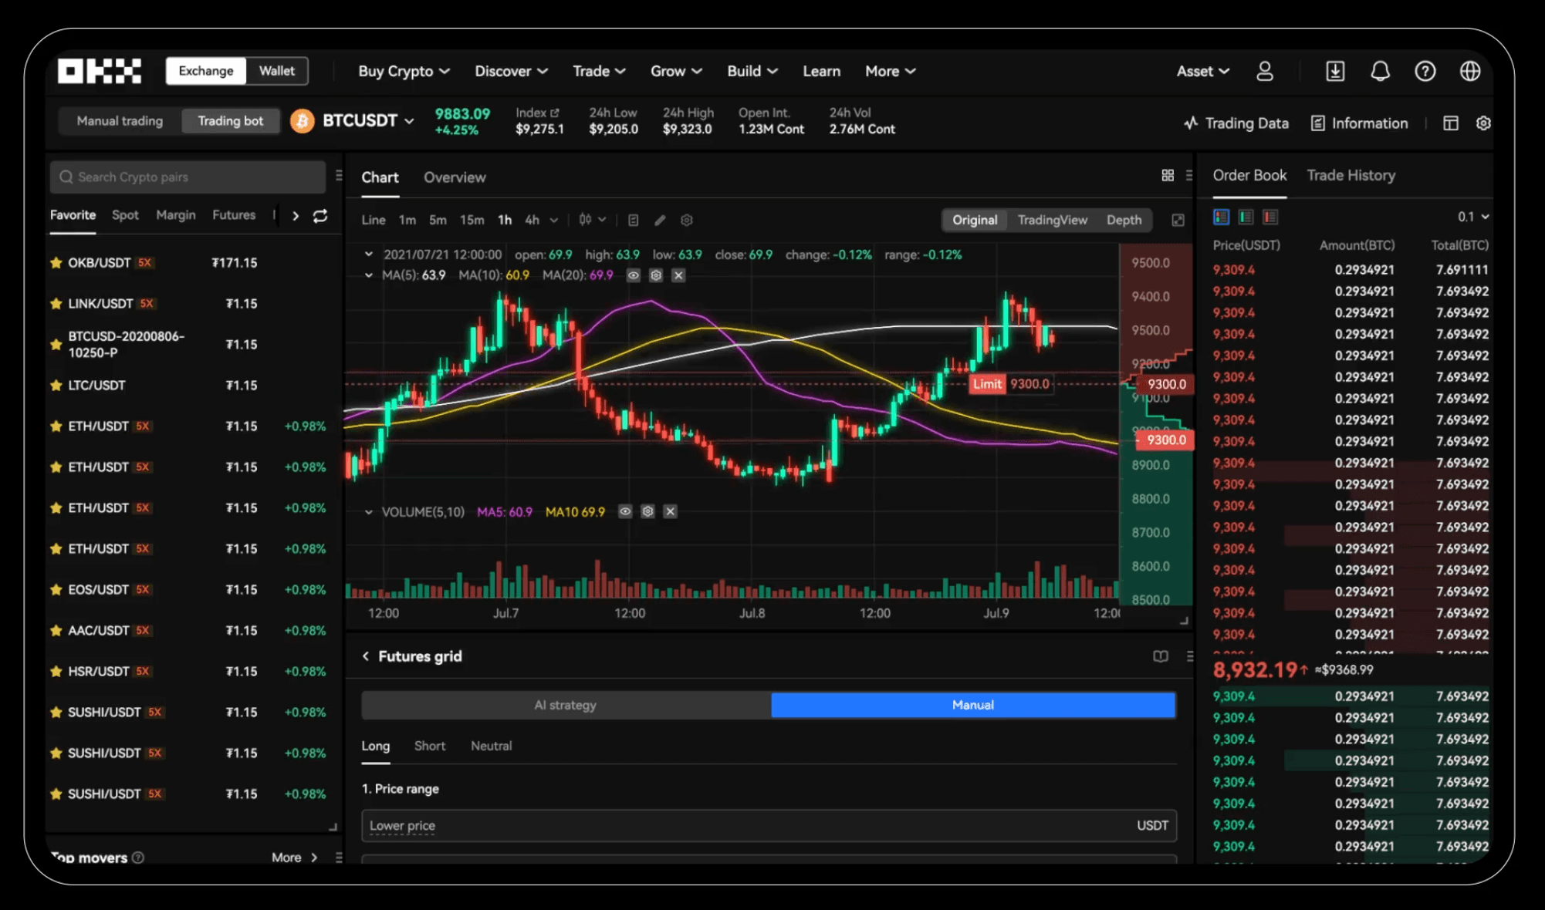Select the Spot pairs tab

(125, 215)
